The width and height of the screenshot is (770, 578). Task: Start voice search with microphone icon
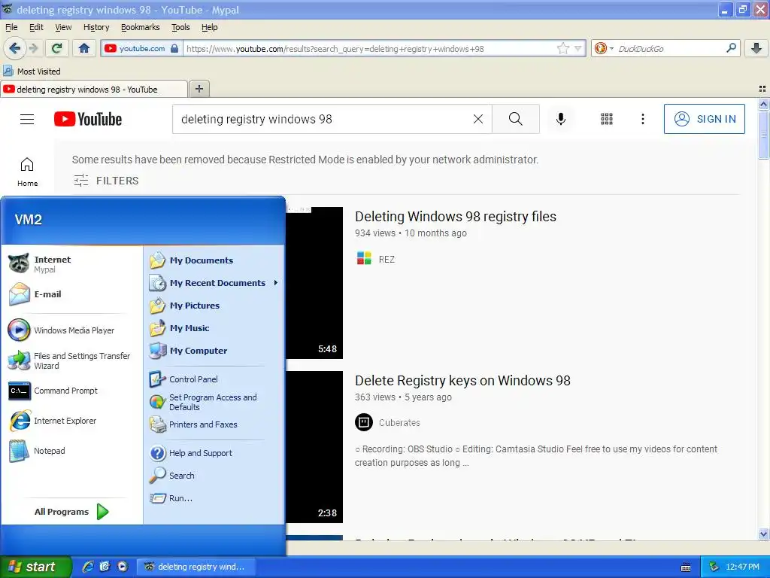click(x=561, y=119)
